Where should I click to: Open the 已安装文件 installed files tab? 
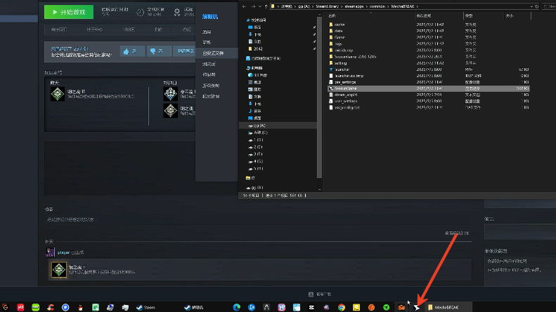pyautogui.click(x=214, y=53)
